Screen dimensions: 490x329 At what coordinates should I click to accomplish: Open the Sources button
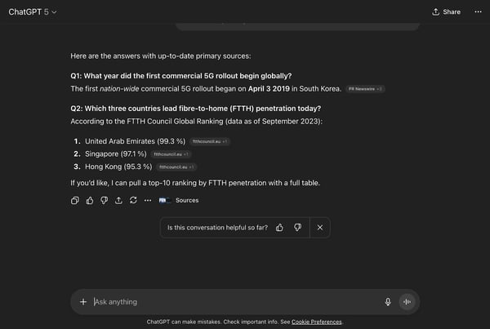coord(179,200)
